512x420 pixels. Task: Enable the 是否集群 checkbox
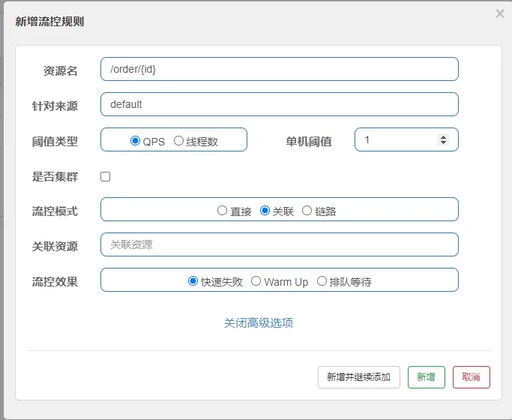(105, 177)
